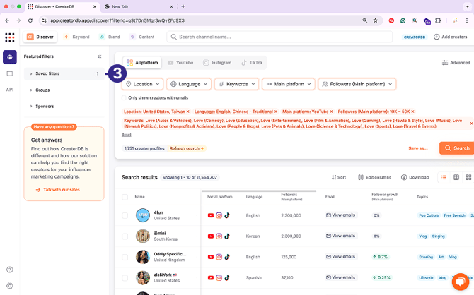
Task: Check the 4fun row checkbox
Action: (x=125, y=215)
